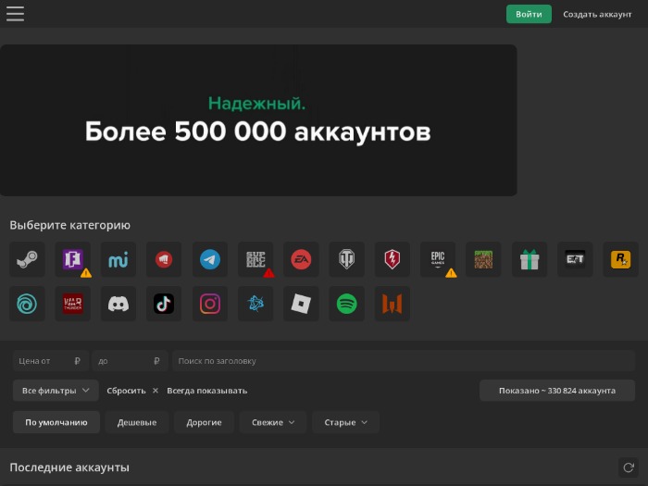Select the Battle.net category icon

(x=255, y=304)
